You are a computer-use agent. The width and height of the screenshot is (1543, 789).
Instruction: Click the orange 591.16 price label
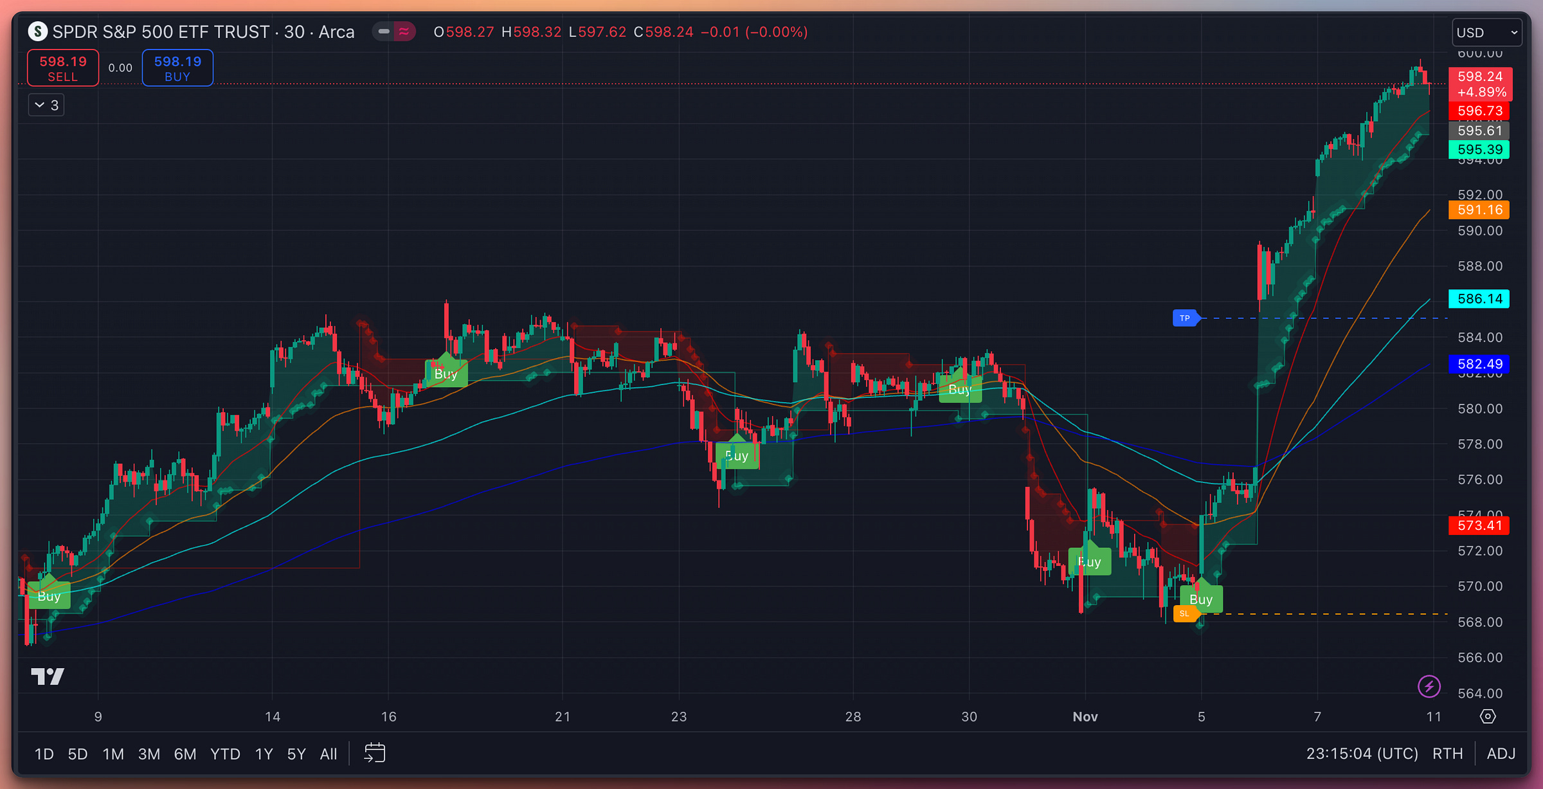(x=1479, y=210)
